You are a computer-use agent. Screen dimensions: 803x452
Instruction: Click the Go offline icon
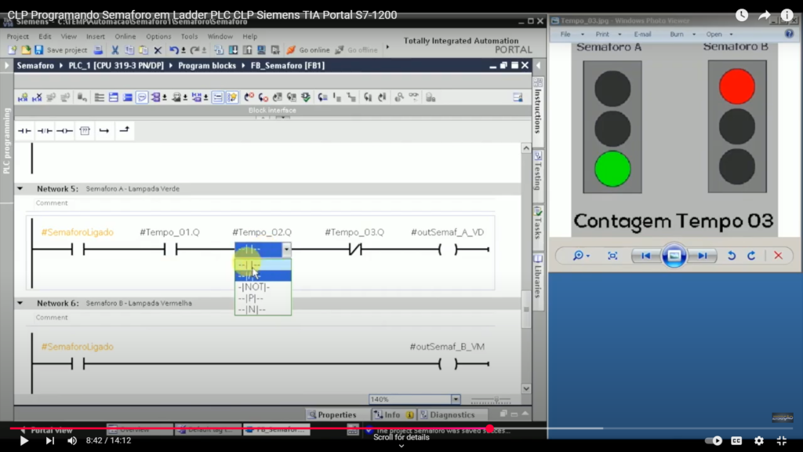click(339, 49)
